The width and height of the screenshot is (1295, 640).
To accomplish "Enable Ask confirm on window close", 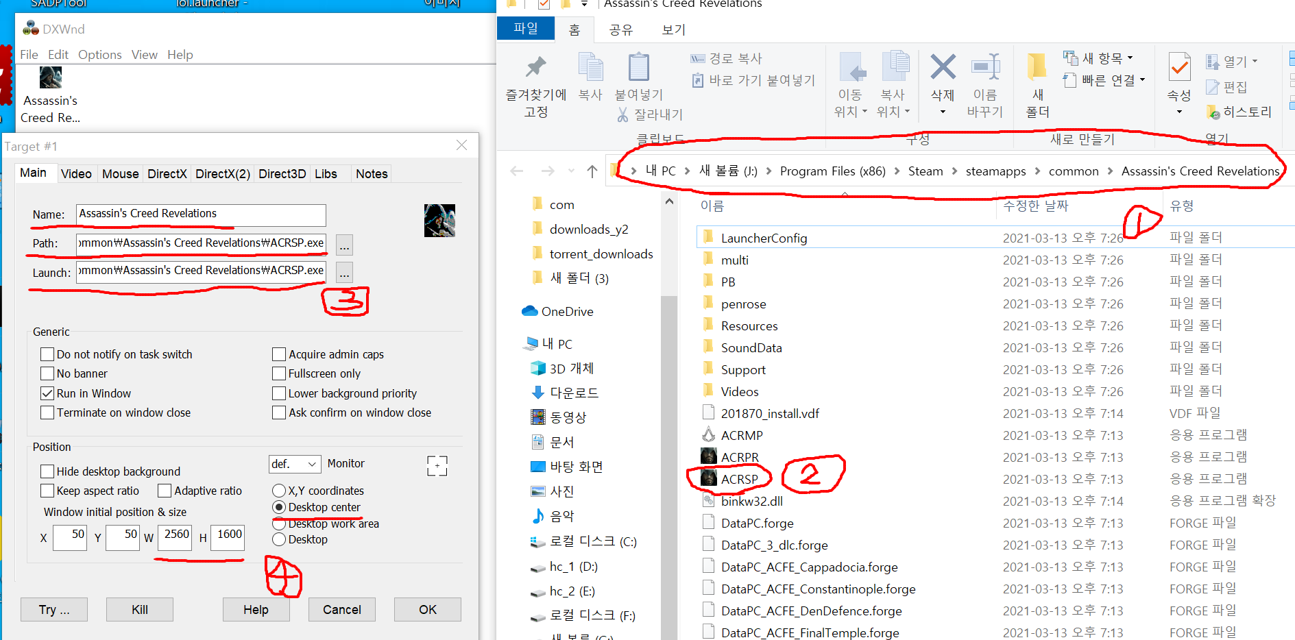I will [279, 413].
